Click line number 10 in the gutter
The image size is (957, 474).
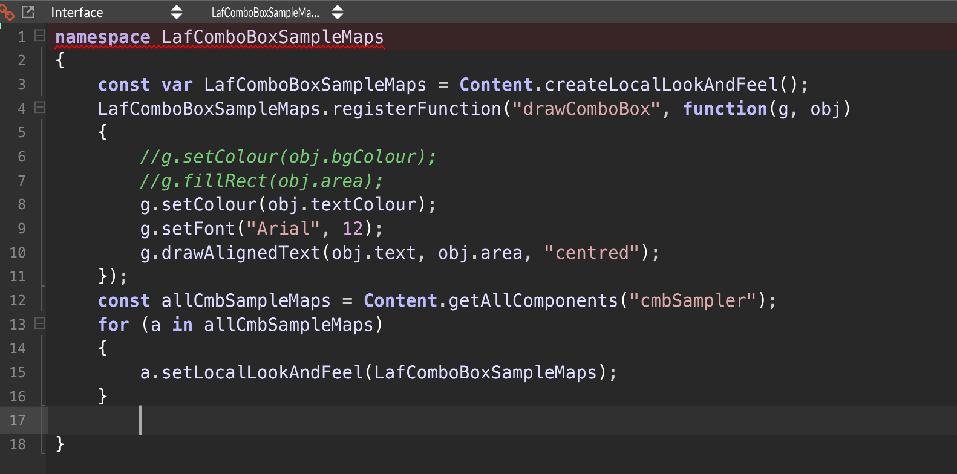pos(18,253)
